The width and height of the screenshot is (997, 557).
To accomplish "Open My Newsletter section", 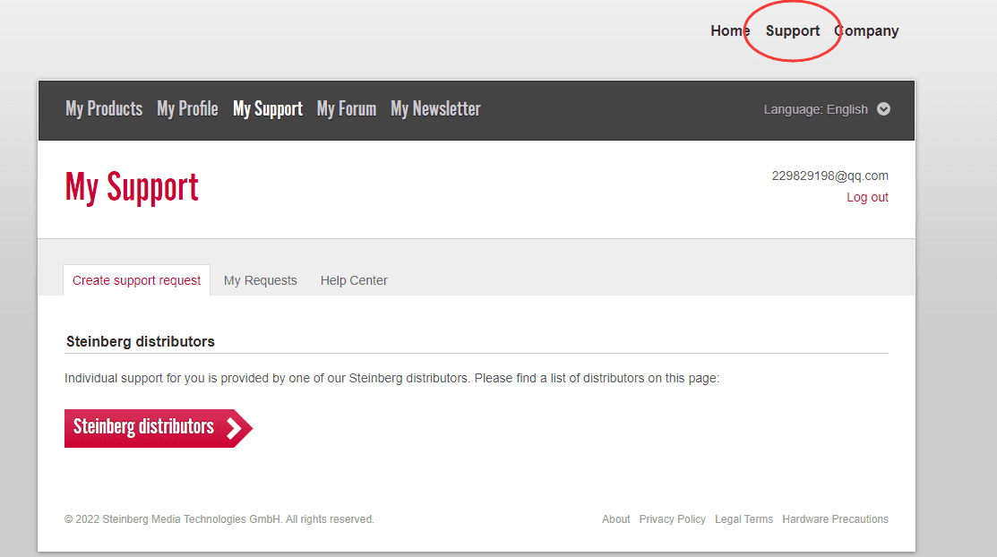I will pyautogui.click(x=435, y=108).
